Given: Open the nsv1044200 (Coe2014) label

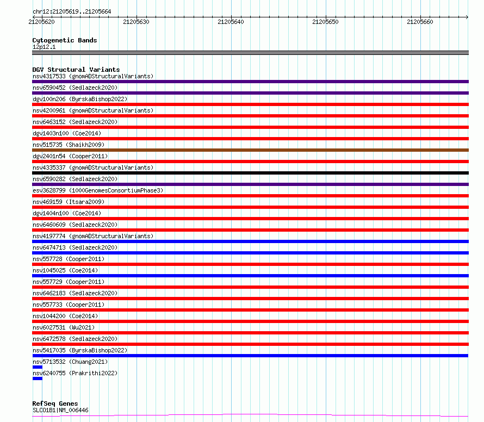Looking at the screenshot, I should point(65,316).
